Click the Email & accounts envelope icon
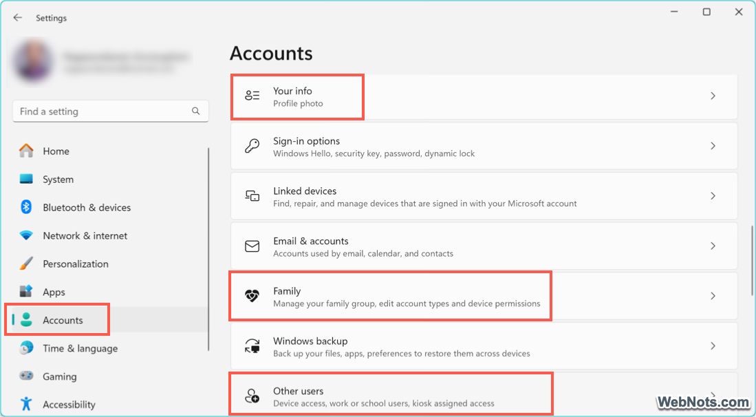Screen dimensions: 756x417 point(252,246)
